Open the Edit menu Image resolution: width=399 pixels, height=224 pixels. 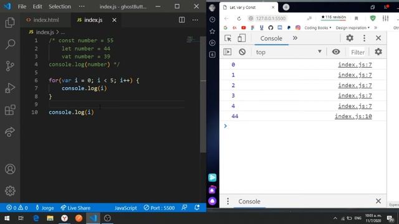tap(37, 6)
